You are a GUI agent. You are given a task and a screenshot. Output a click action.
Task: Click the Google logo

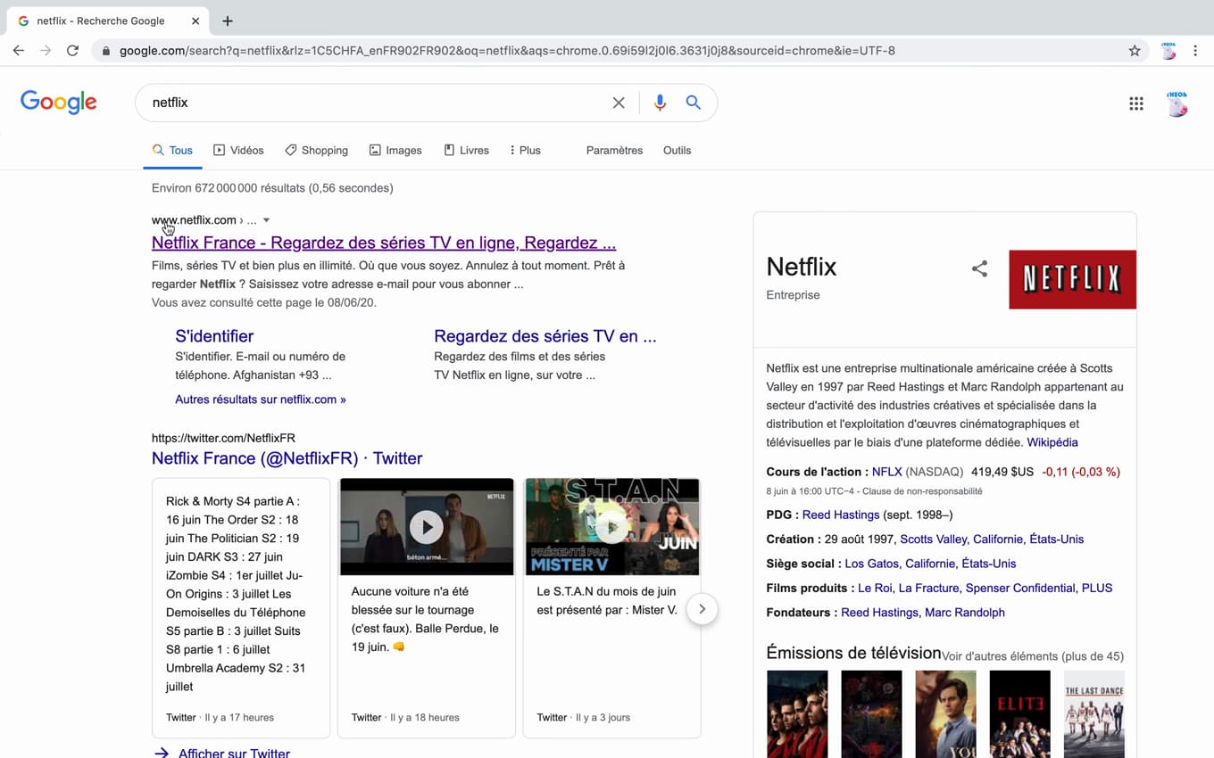[x=59, y=103]
